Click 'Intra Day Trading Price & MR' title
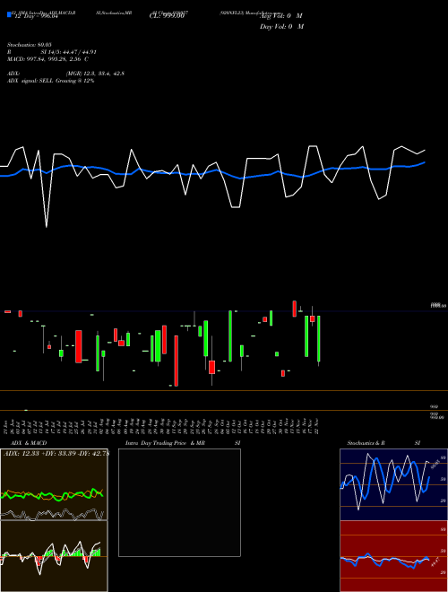448x592 pixels. [165, 443]
